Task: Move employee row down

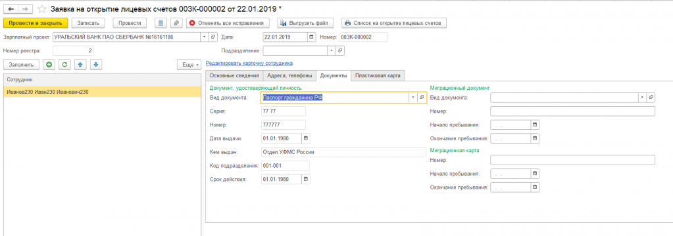Action: [95, 64]
